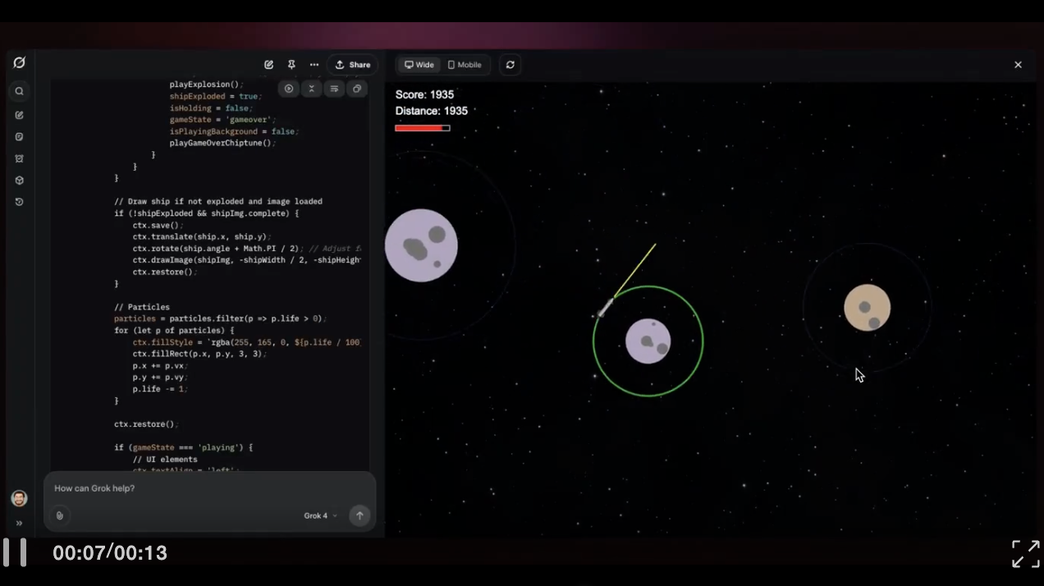Click the tan planet on the right
Image resolution: width=1044 pixels, height=586 pixels.
(x=868, y=308)
